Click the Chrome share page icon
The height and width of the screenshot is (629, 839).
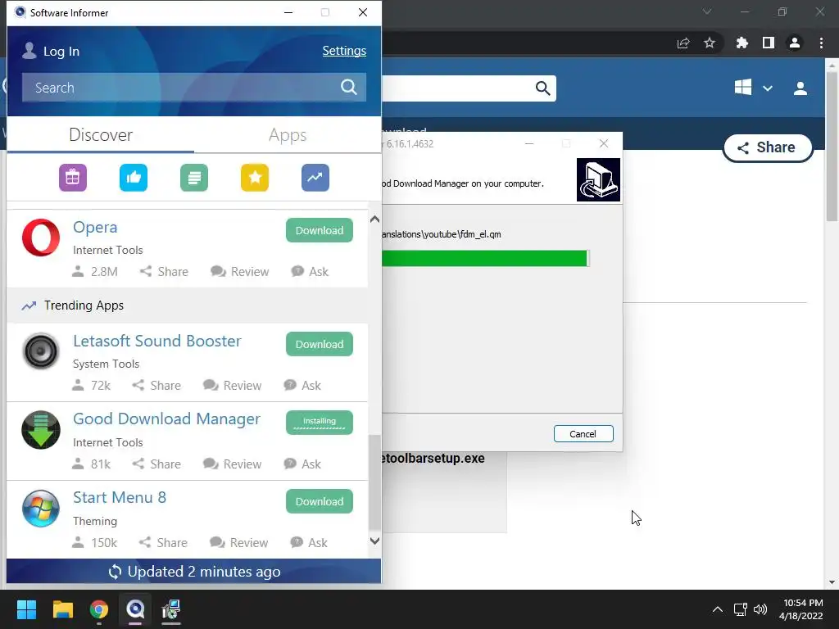point(683,43)
